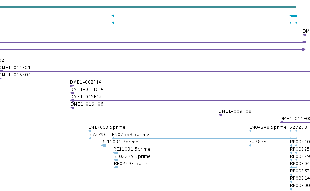Viewport: 310px width, 191px height.
Task: Click the DME1-019H06 clone label
Action: point(87,104)
